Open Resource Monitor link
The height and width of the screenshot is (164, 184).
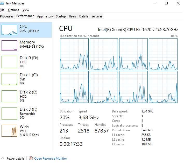(51, 159)
